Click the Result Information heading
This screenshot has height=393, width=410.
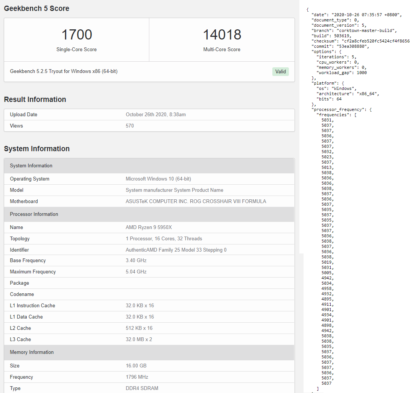(35, 99)
